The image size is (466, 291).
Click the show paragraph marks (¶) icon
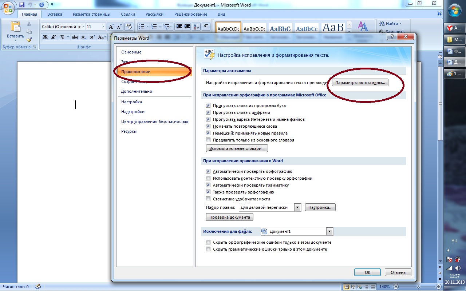click(x=206, y=27)
